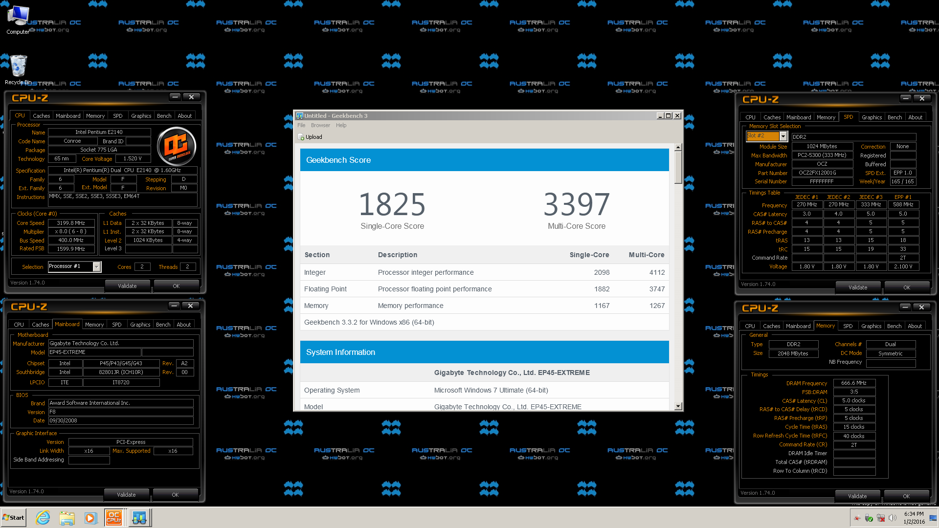Open Windows Explorer folder taskbar icon
This screenshot has height=528, width=939.
click(x=67, y=518)
